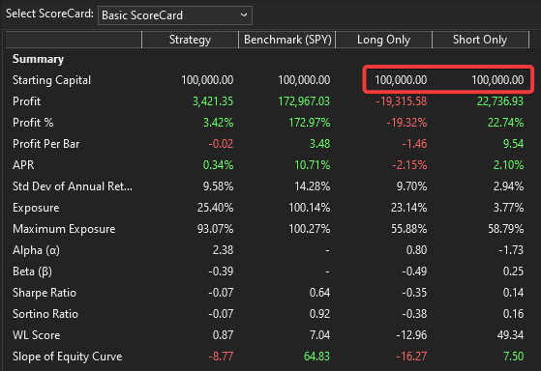The height and width of the screenshot is (371, 541).
Task: Select the Slope of Equity Curve label
Action: (68, 357)
